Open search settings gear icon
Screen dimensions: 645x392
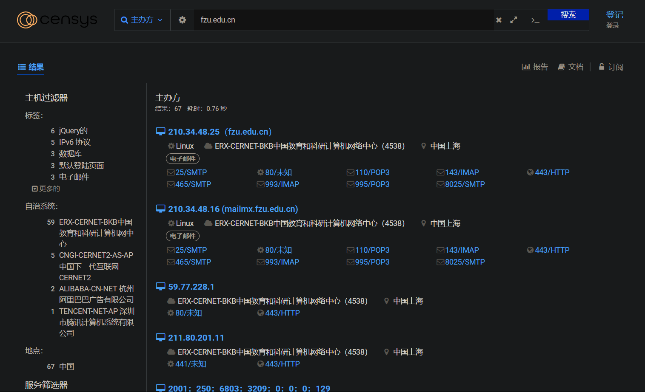182,20
